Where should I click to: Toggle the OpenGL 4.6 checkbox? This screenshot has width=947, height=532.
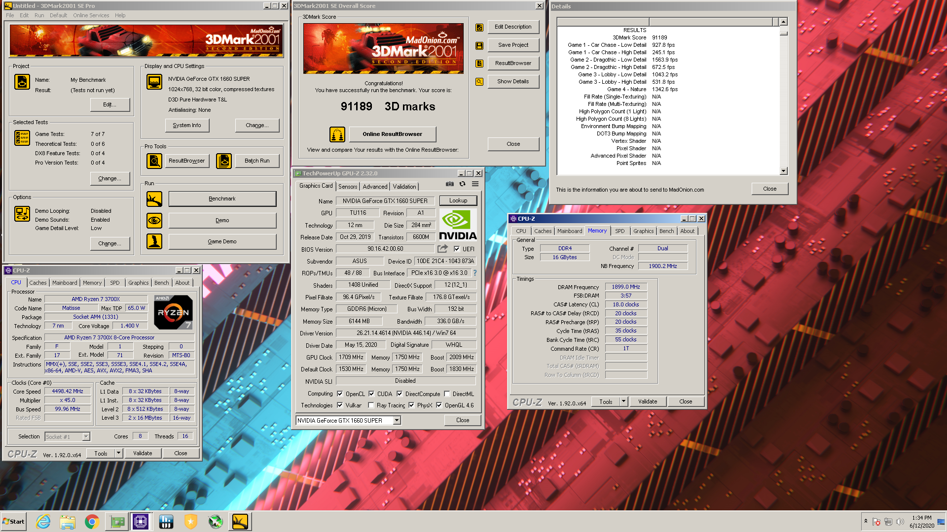[x=439, y=405]
